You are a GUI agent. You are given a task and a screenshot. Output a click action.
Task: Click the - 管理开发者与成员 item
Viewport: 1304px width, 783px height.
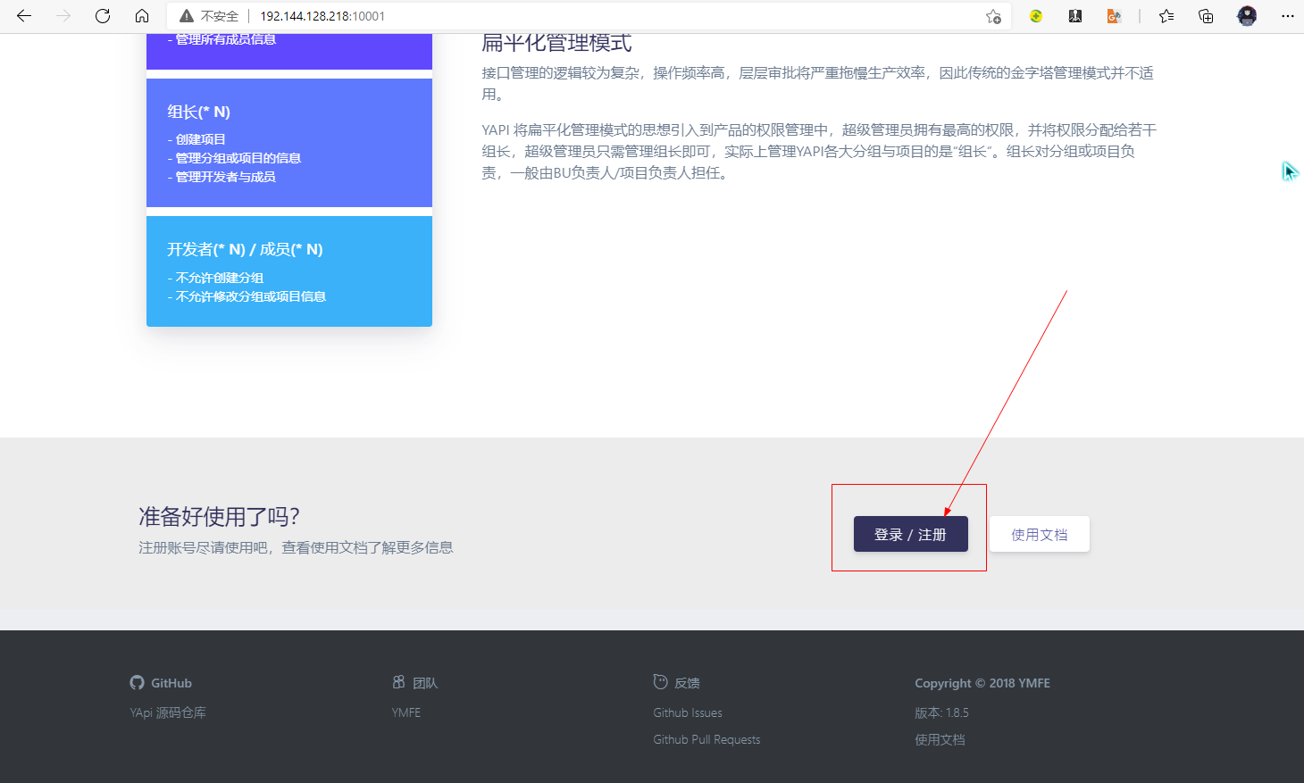coord(222,177)
